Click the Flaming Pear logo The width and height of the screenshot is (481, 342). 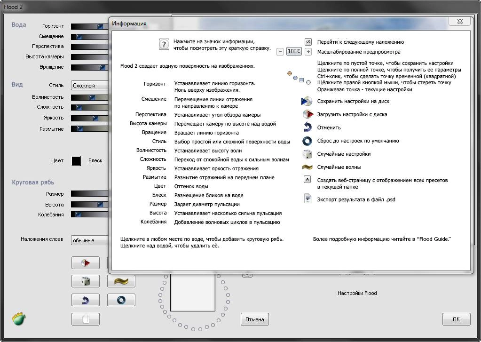19,318
